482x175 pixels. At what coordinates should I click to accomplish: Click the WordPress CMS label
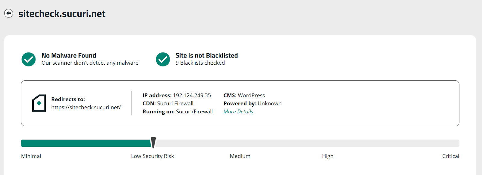[252, 95]
